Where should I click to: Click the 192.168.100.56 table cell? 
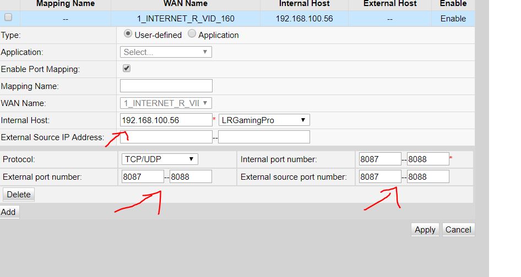pos(305,19)
